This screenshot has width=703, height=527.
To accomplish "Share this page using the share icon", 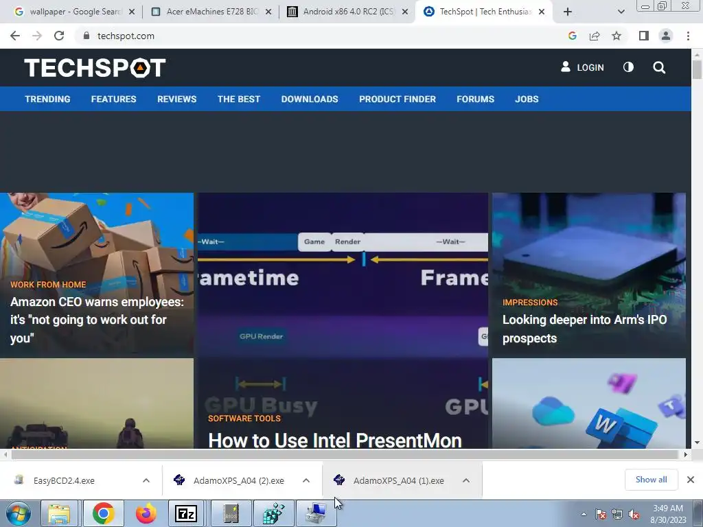I will [x=595, y=36].
